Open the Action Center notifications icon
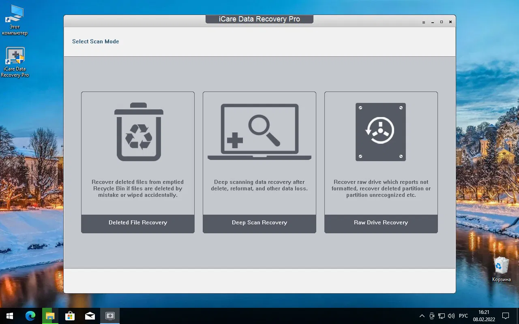Viewport: 519px width, 324px height. click(x=506, y=316)
